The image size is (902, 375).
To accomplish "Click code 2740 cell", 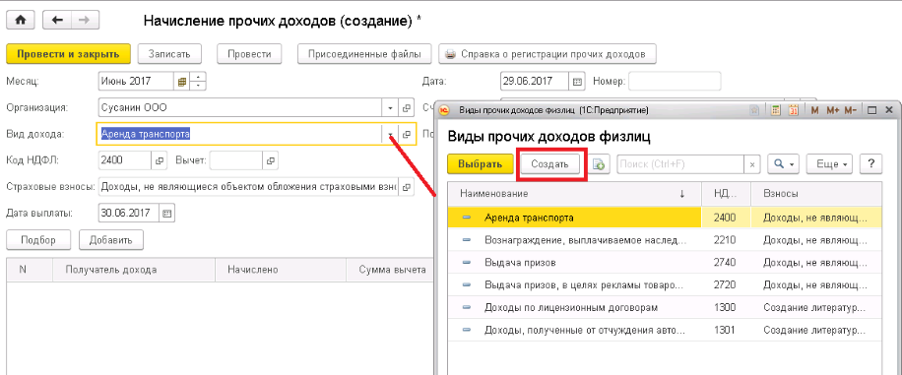I will click(726, 262).
